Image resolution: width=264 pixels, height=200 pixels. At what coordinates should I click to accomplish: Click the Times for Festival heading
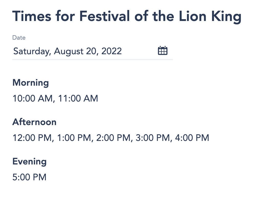coord(127,17)
